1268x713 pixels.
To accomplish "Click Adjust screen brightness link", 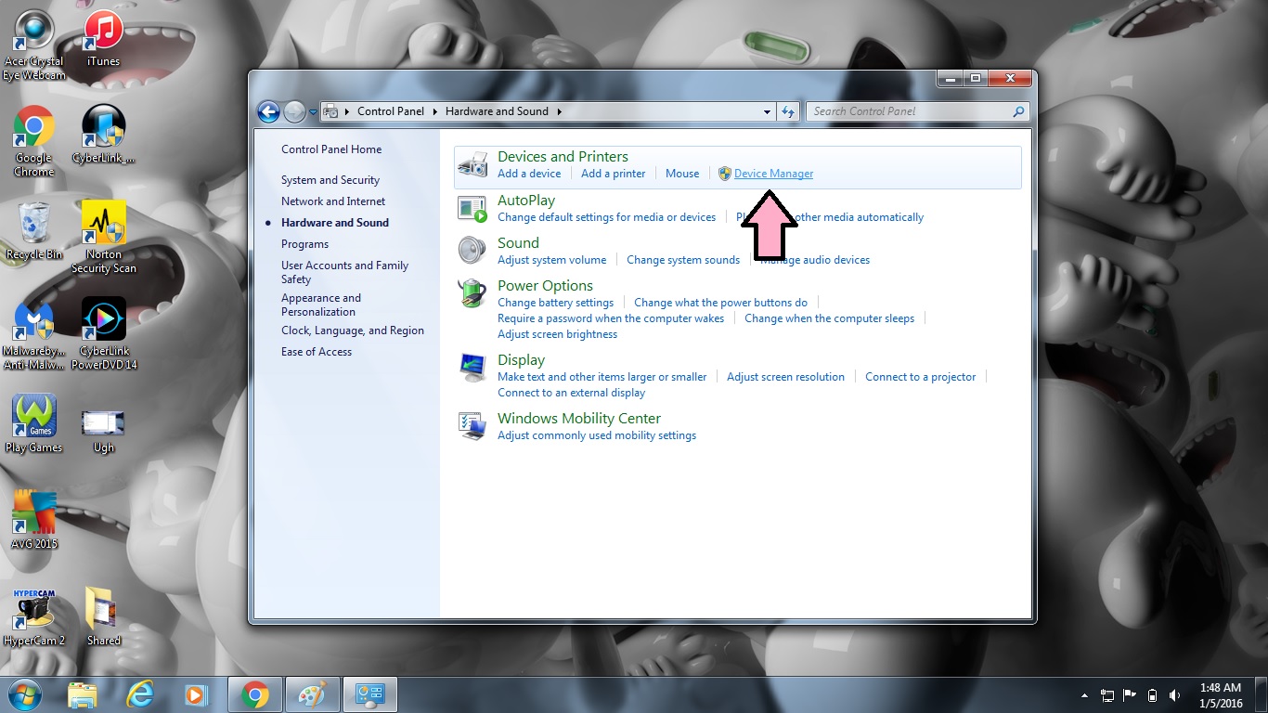I will point(557,334).
